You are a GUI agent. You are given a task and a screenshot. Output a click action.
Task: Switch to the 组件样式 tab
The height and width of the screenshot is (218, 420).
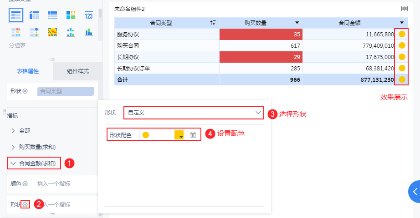pos(78,71)
